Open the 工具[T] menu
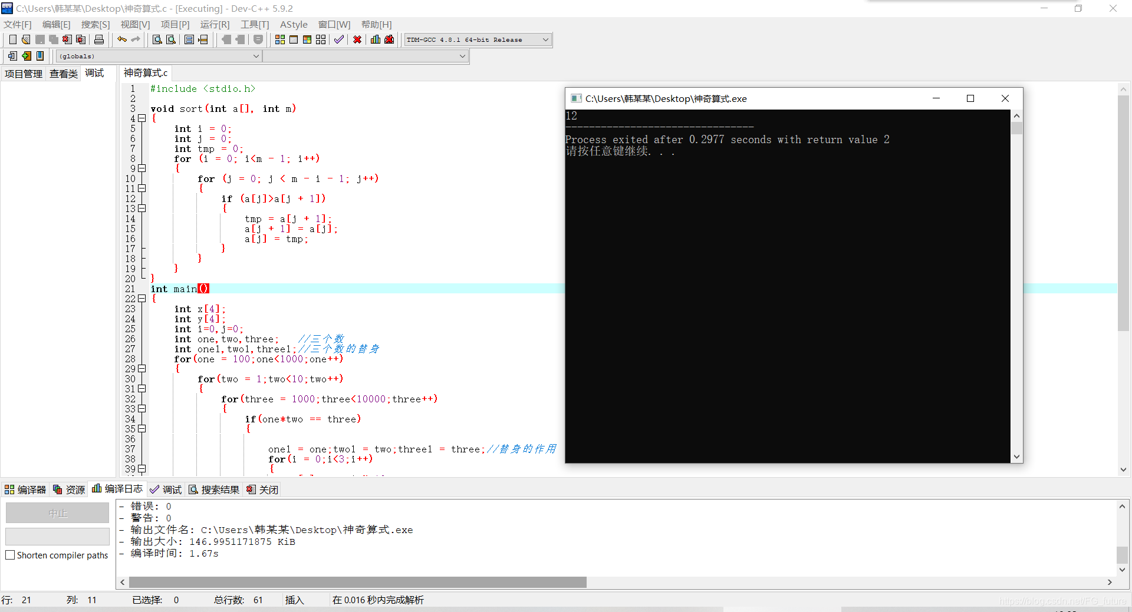The width and height of the screenshot is (1132, 612). 255,24
